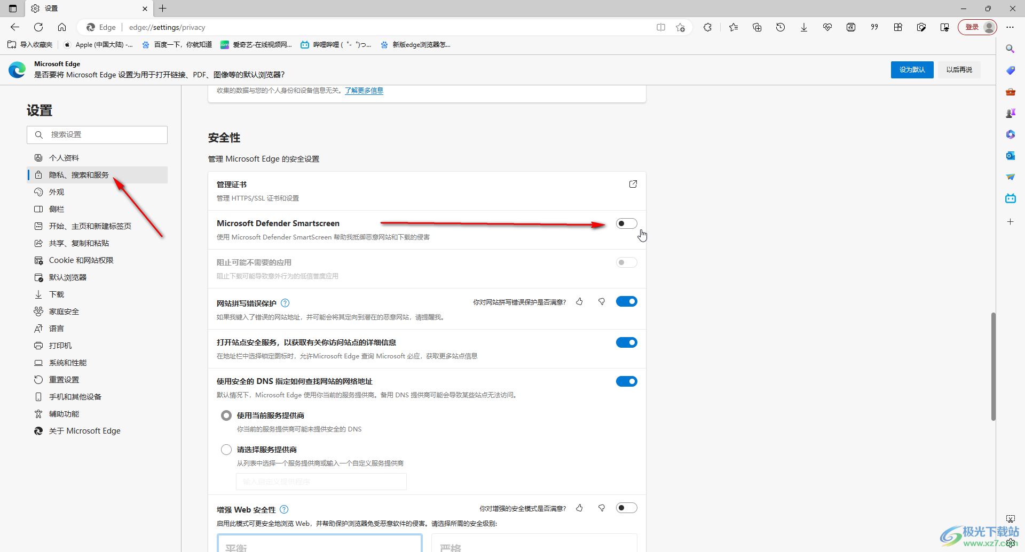Image resolution: width=1025 pixels, height=552 pixels.
Task: Enable 增强 Web 安全性 toggle
Action: 627,508
